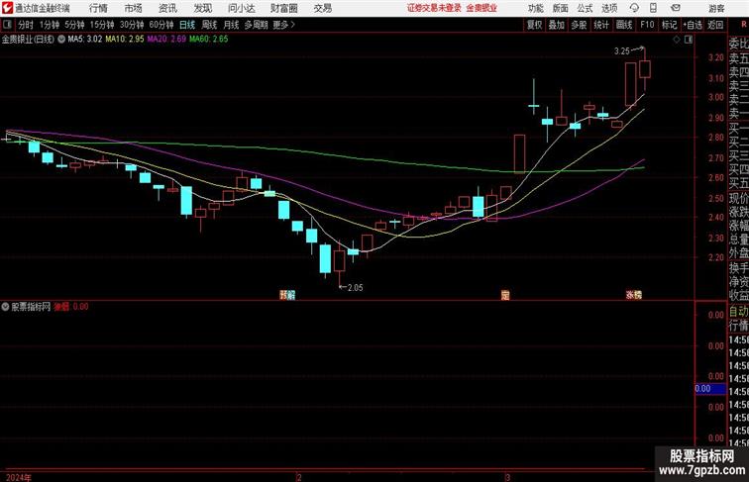Select the 周线 weekly chart tab
The width and height of the screenshot is (749, 482).
pos(209,25)
